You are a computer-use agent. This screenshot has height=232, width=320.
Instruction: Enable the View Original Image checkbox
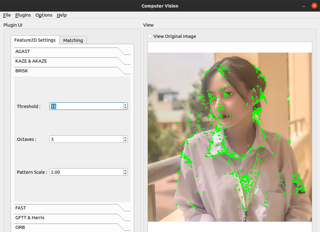tap(150, 36)
